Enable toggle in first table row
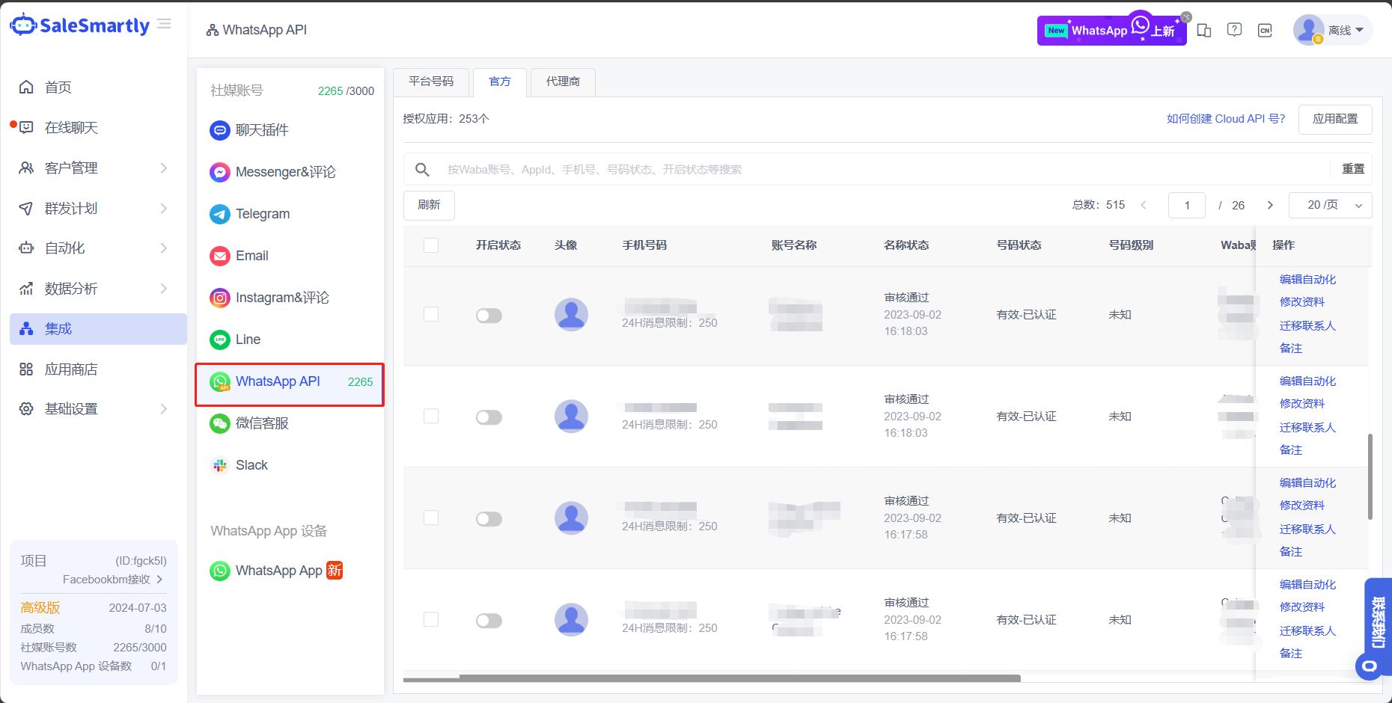 489,316
